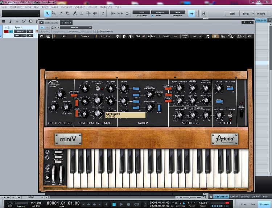Open the Song button dropdown arrow
272x208 pixels.
point(253,13)
